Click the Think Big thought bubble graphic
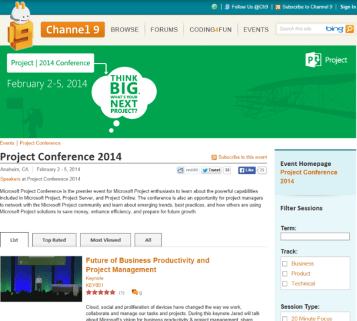The height and width of the screenshot is (321, 357). [124, 93]
